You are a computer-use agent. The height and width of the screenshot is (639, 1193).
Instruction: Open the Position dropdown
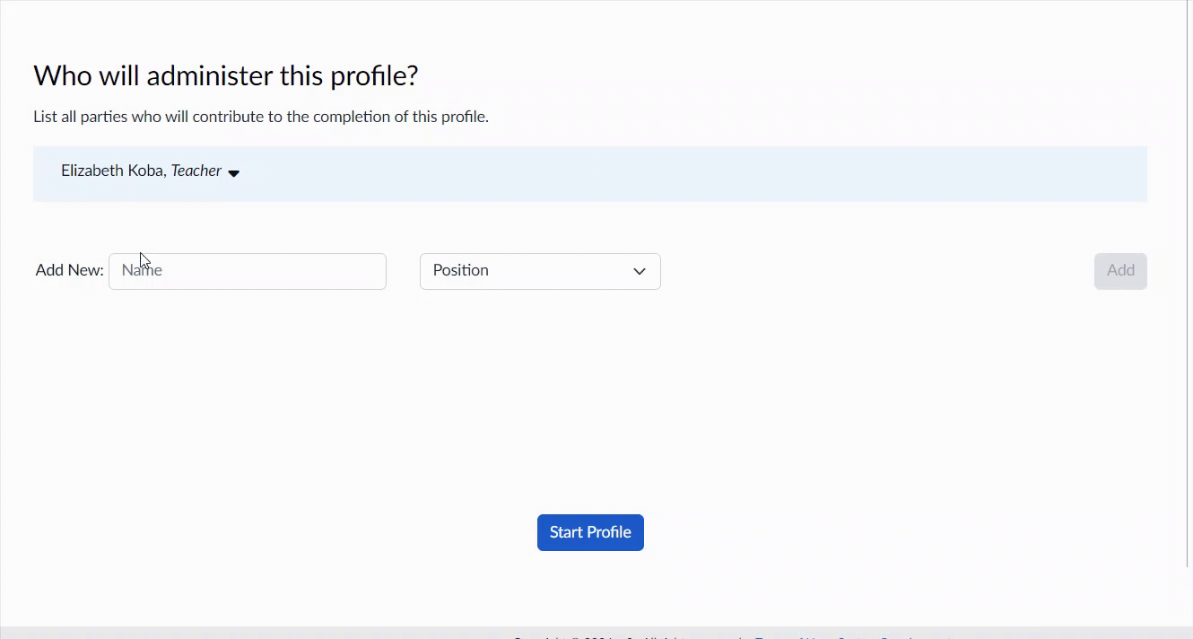click(540, 271)
